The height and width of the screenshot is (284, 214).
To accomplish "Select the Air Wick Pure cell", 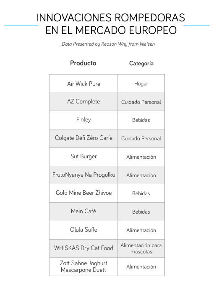I will coord(84,84).
